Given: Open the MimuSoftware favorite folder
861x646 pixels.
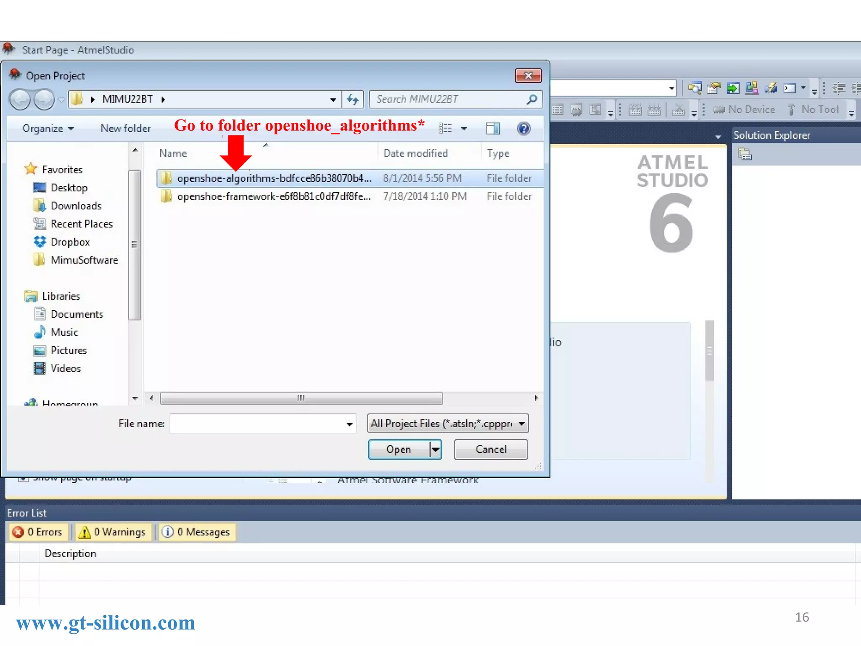Looking at the screenshot, I should (84, 260).
